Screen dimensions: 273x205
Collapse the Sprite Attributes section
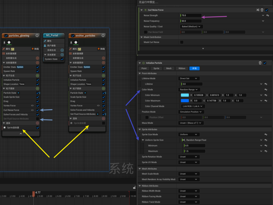tap(140, 129)
